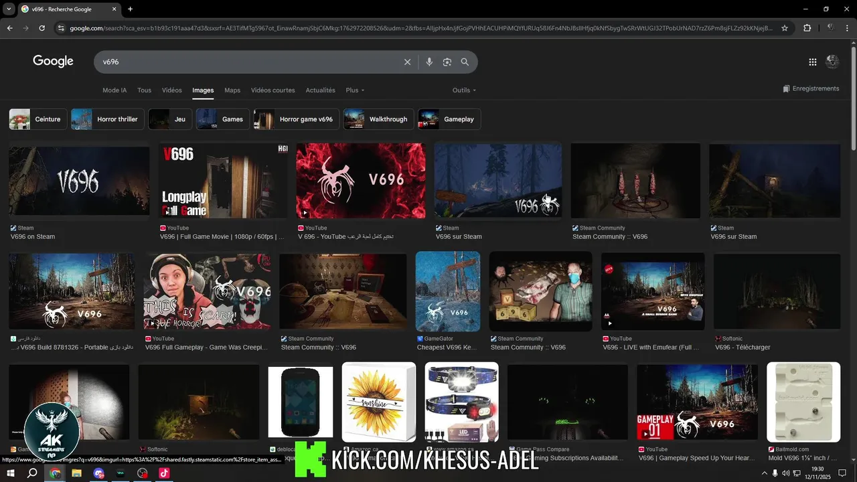The height and width of the screenshot is (482, 857).
Task: Open Baitmold Mold V696 image result
Action: pyautogui.click(x=803, y=402)
